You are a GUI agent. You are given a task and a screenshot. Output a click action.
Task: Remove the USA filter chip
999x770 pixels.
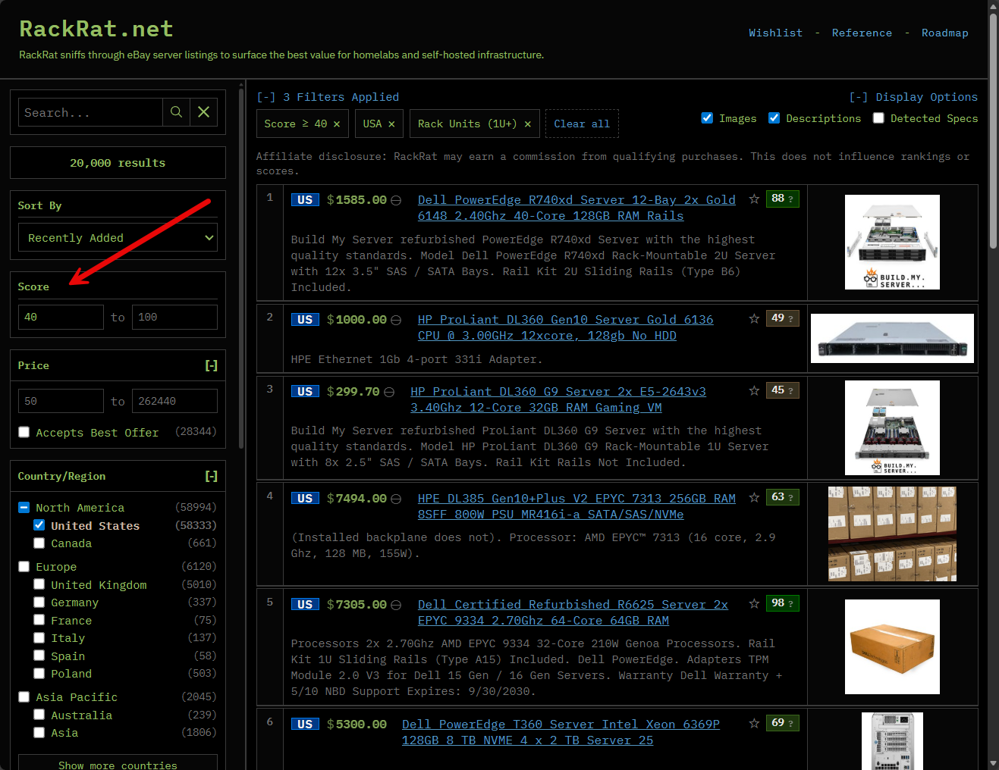391,124
